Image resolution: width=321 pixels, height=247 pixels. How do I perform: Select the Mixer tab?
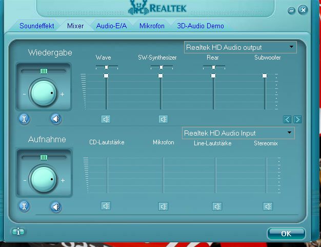click(75, 26)
